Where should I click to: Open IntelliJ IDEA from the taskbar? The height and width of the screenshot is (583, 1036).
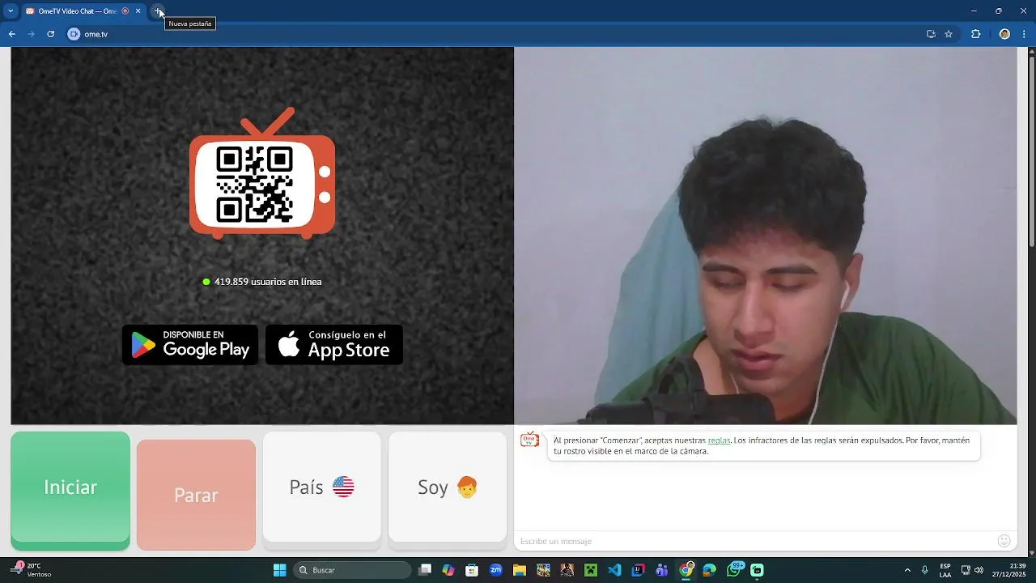click(x=639, y=570)
